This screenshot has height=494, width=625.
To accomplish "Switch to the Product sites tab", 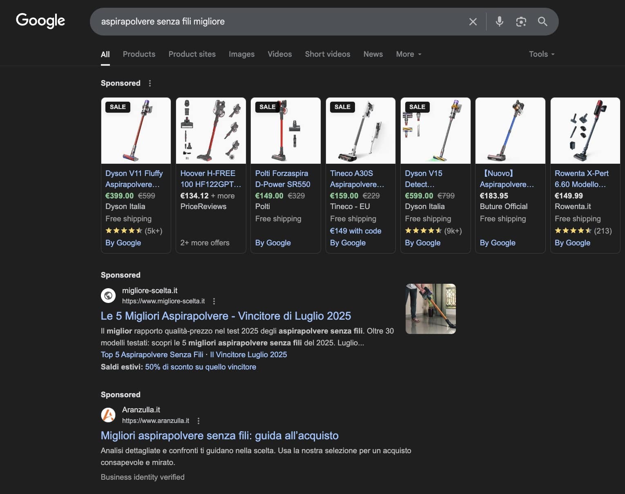I will tap(192, 54).
